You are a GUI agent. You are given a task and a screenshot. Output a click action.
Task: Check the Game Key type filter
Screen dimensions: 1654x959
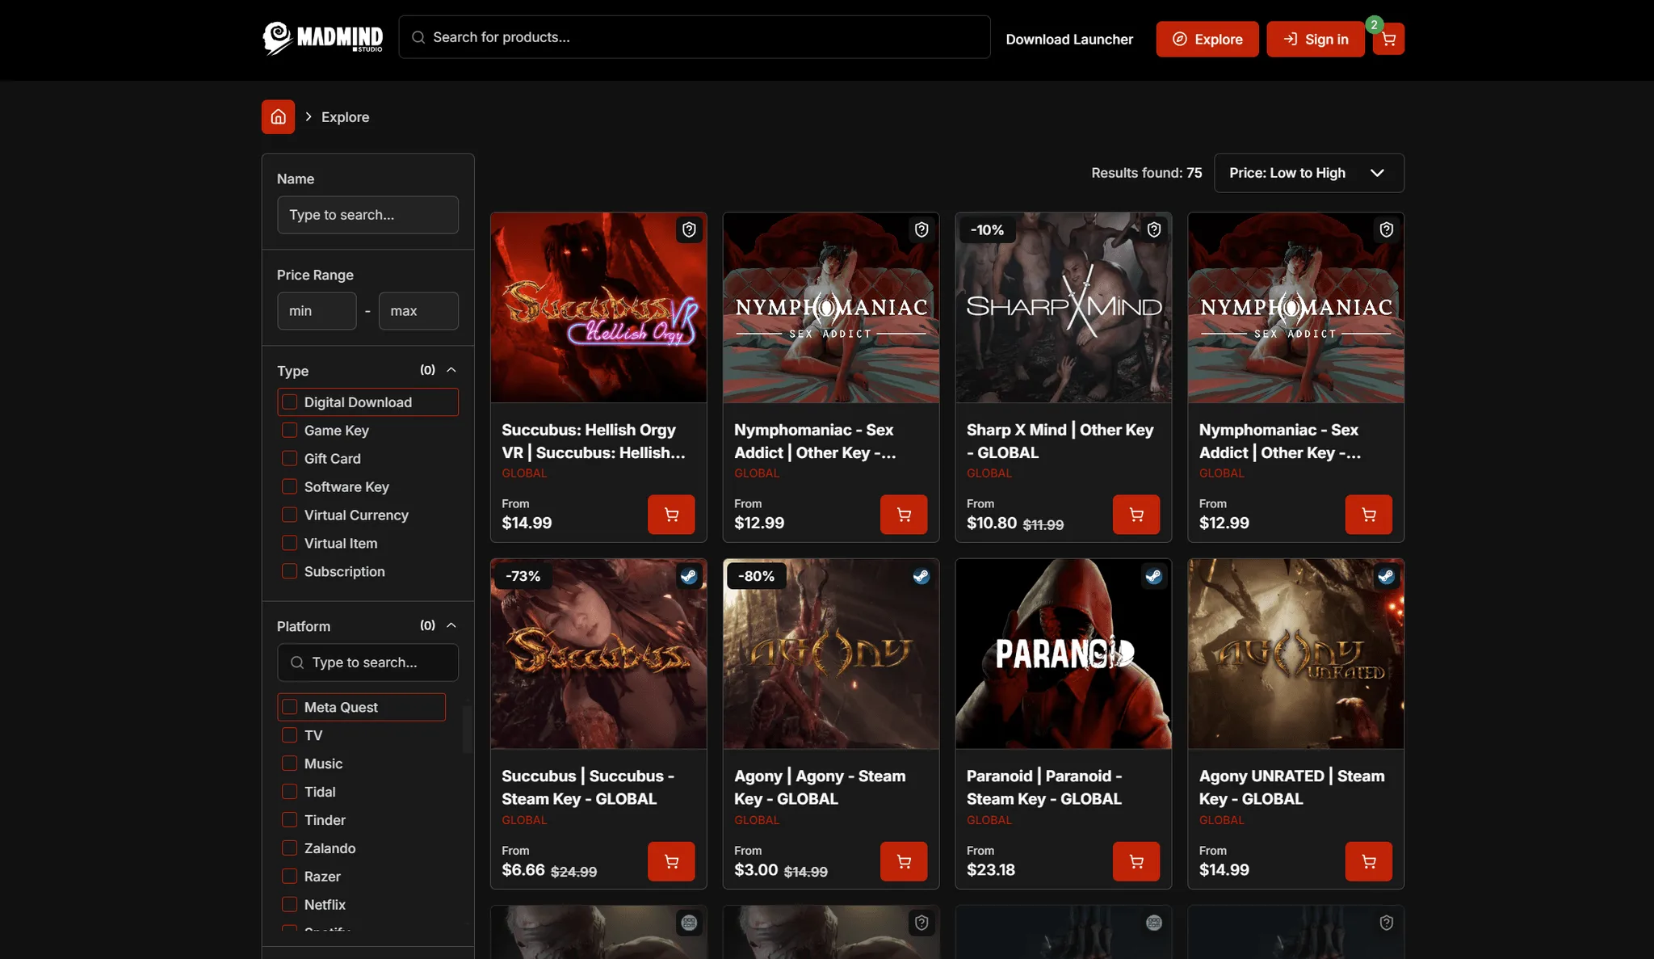(x=289, y=431)
